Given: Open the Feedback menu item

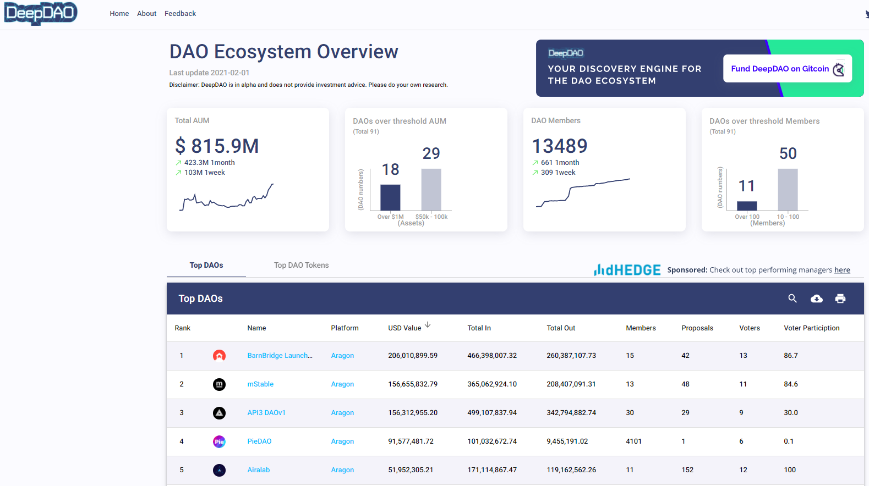Looking at the screenshot, I should pos(180,14).
